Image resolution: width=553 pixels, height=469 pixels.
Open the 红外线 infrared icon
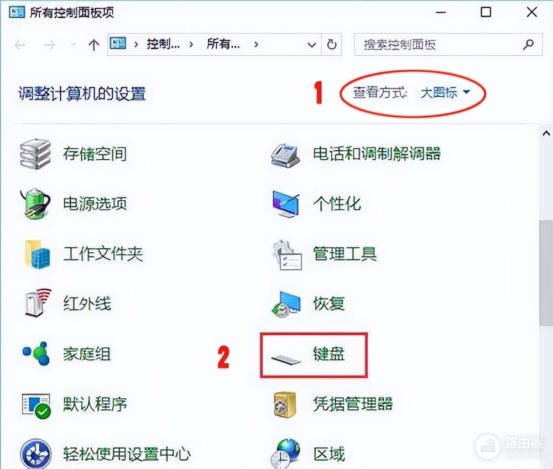pos(38,302)
